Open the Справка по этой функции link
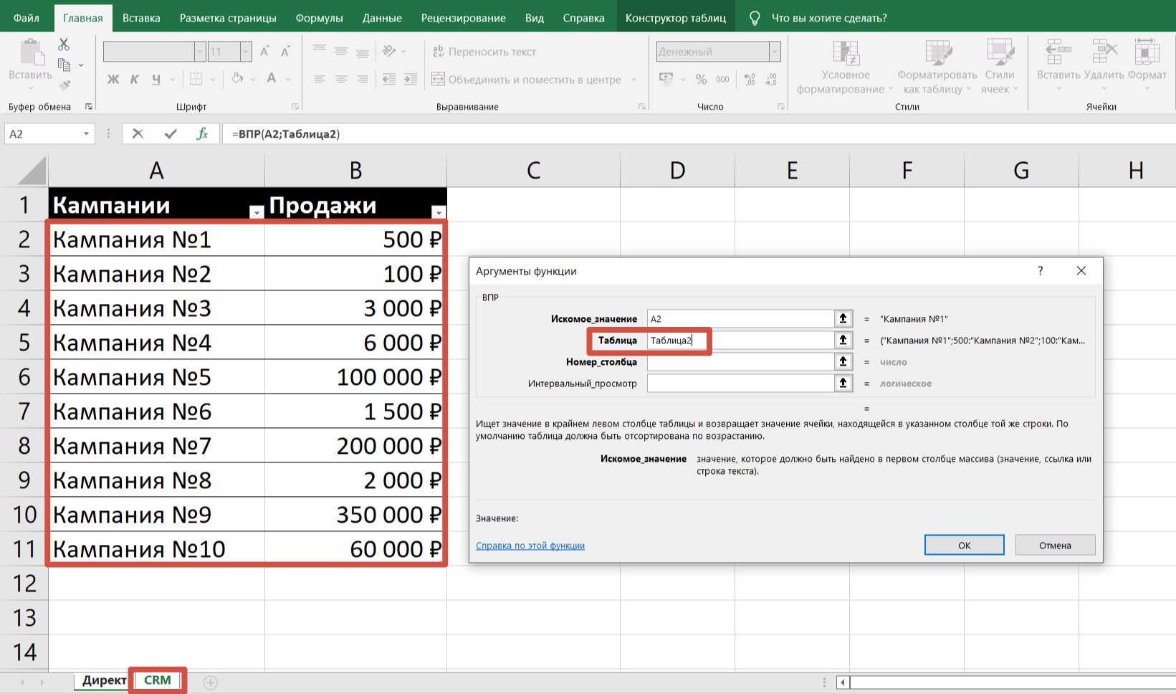Screen dimensions: 1176x694 point(530,546)
